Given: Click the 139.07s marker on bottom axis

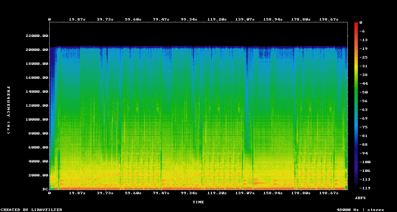Looking at the screenshot, I should click(x=245, y=193).
